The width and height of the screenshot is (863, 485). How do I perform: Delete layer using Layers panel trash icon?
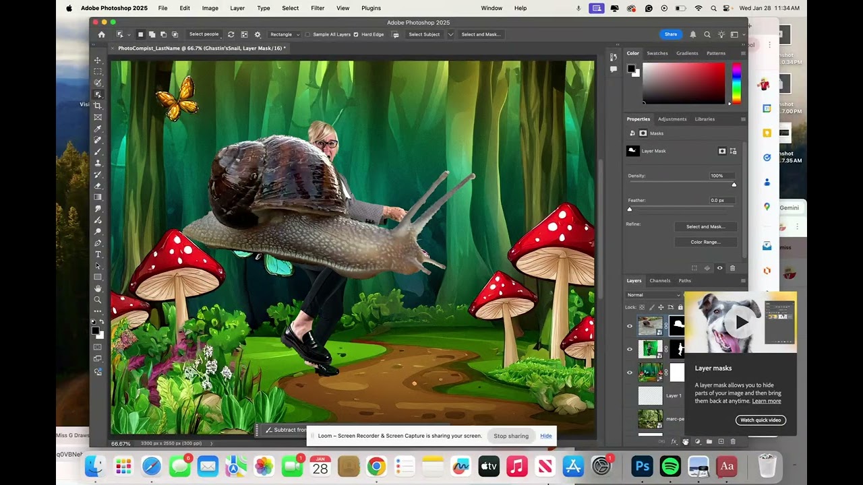coord(733,442)
